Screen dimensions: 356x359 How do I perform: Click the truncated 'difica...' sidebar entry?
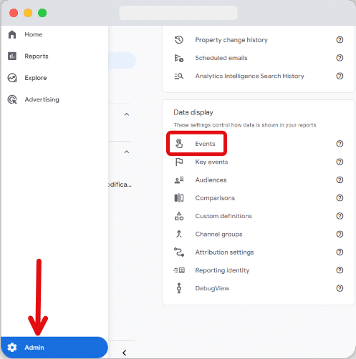(x=120, y=185)
